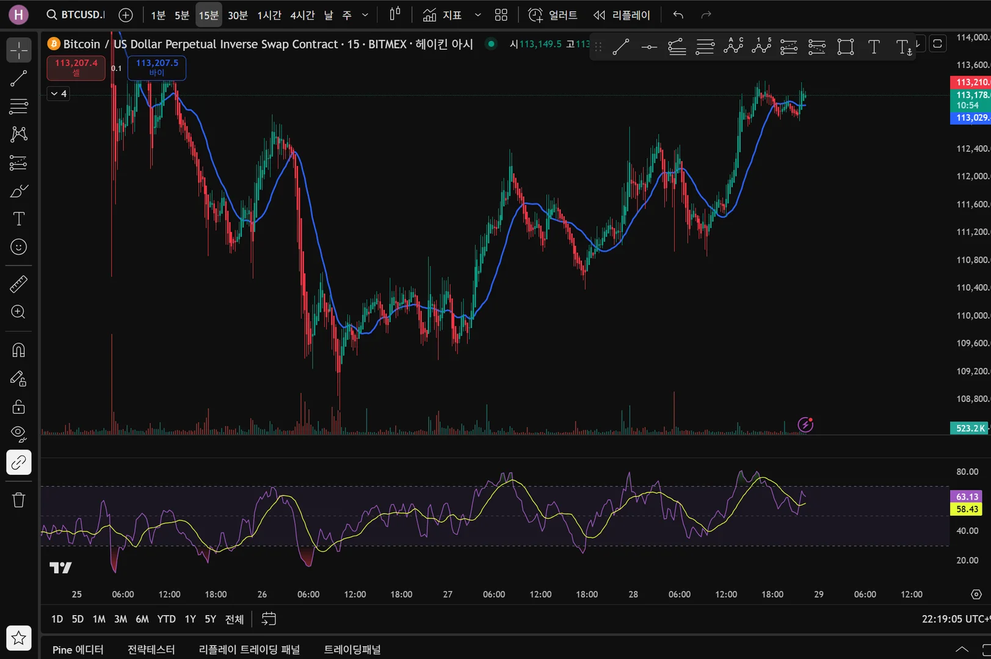Click the zoom in magnifier tool

18,312
